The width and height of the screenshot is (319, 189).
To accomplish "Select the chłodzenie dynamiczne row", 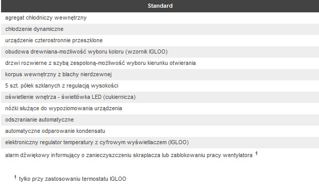I will (160, 29).
